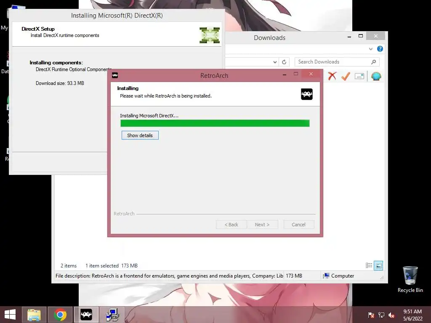Screen dimensions: 431x323
Task: Open Downloads help via blue question mark
Action: tap(380, 49)
